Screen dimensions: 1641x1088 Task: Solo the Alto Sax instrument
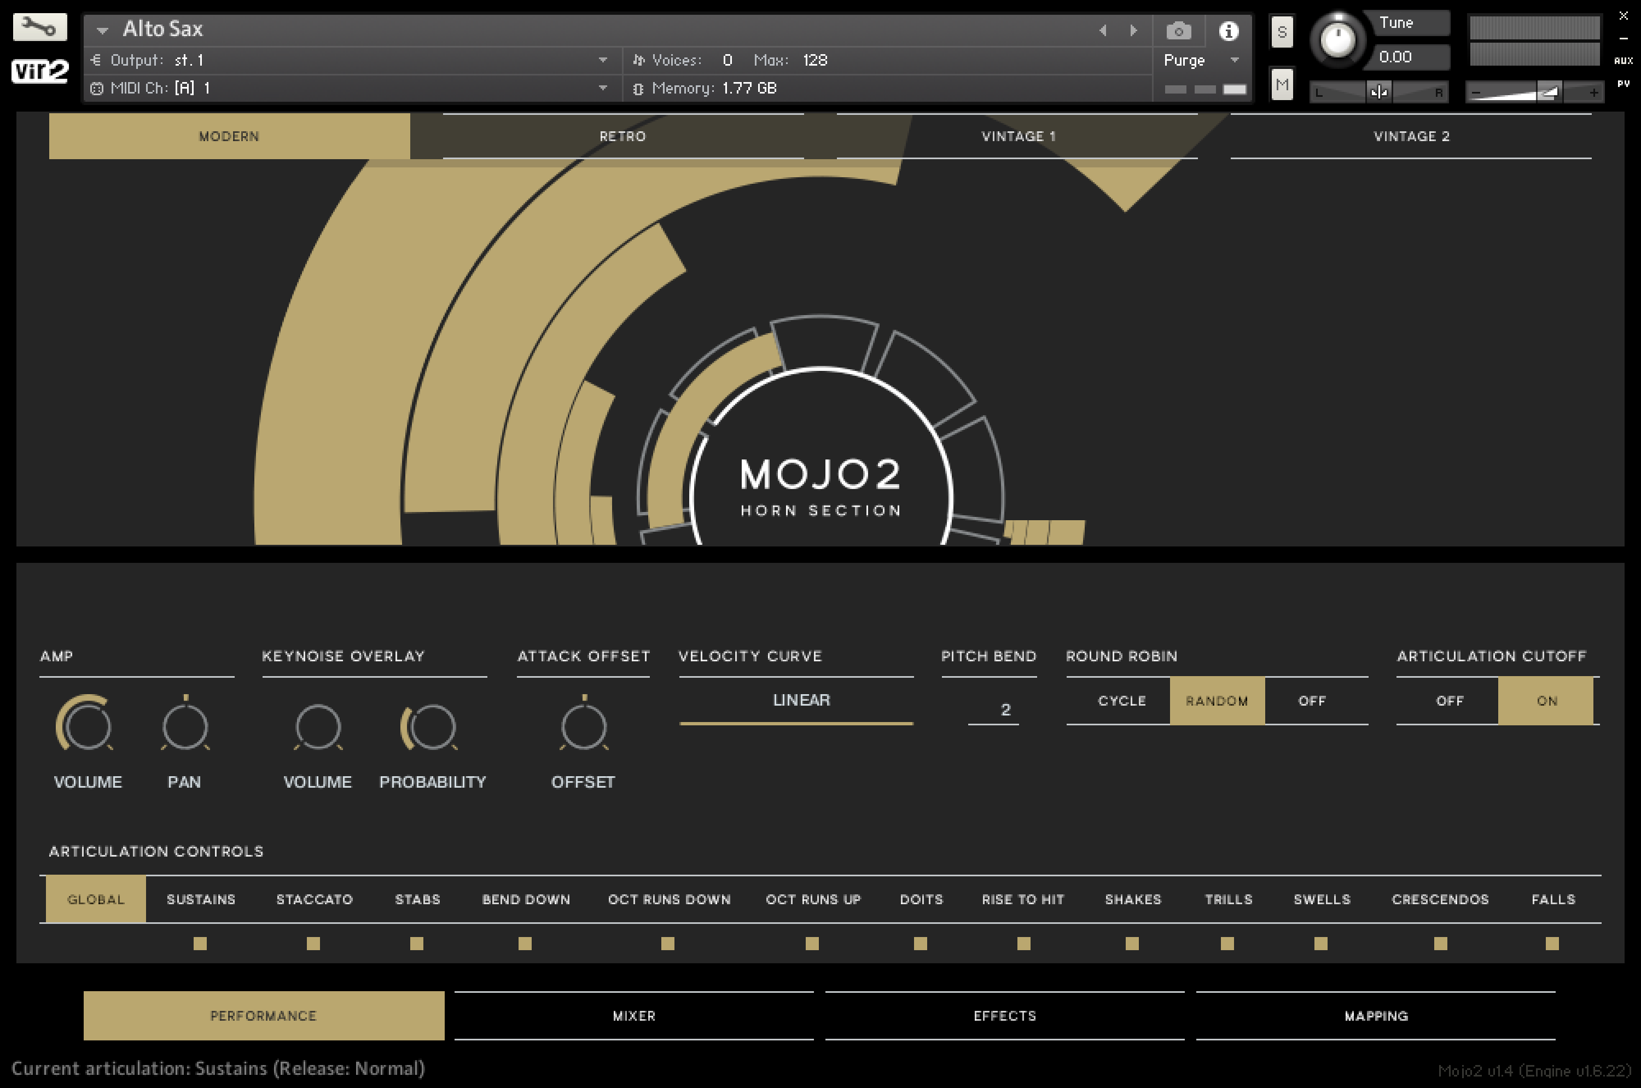coord(1282,31)
